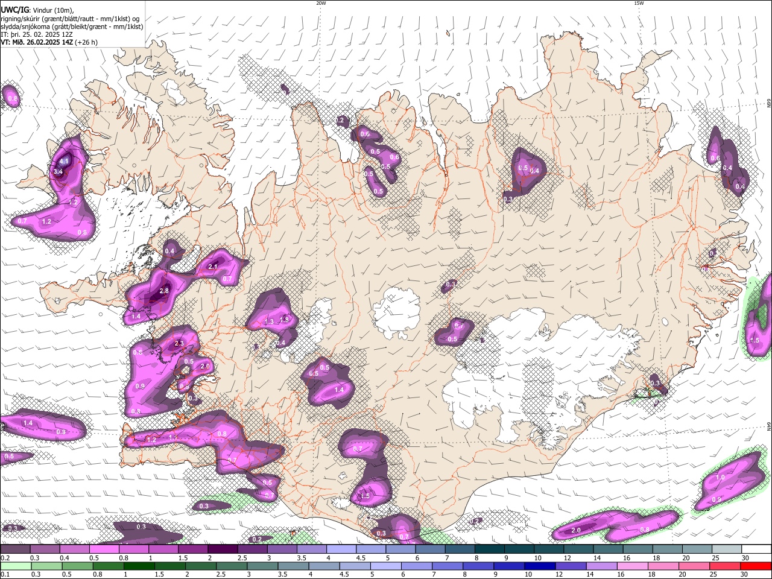Screen dimensions: 772x579
Task: Select the lower legend row swatch starting at 3.5
Action: pos(293,566)
